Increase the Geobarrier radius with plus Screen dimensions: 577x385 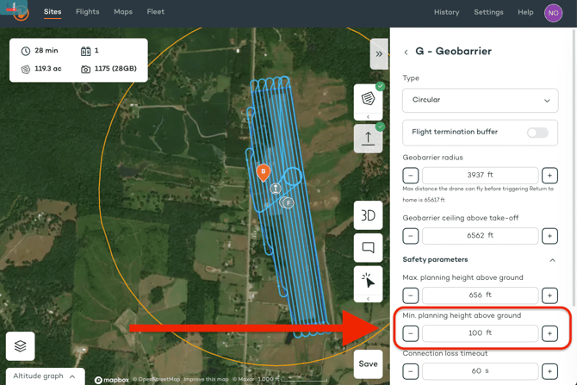(x=549, y=176)
